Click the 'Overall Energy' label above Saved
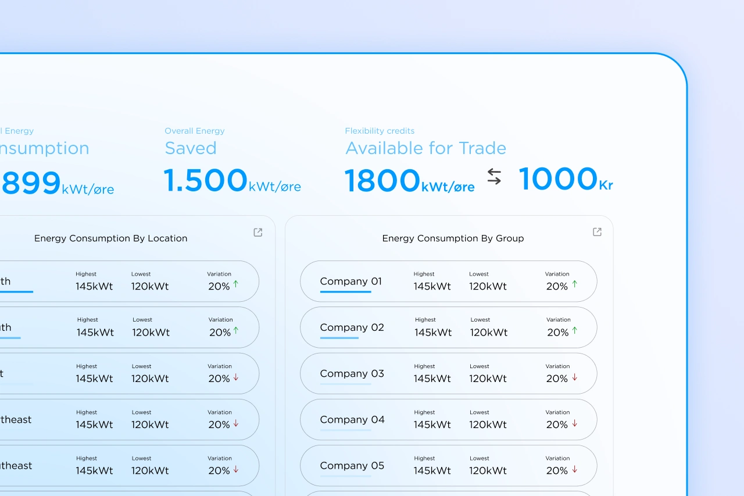This screenshot has width=744, height=496. click(195, 131)
